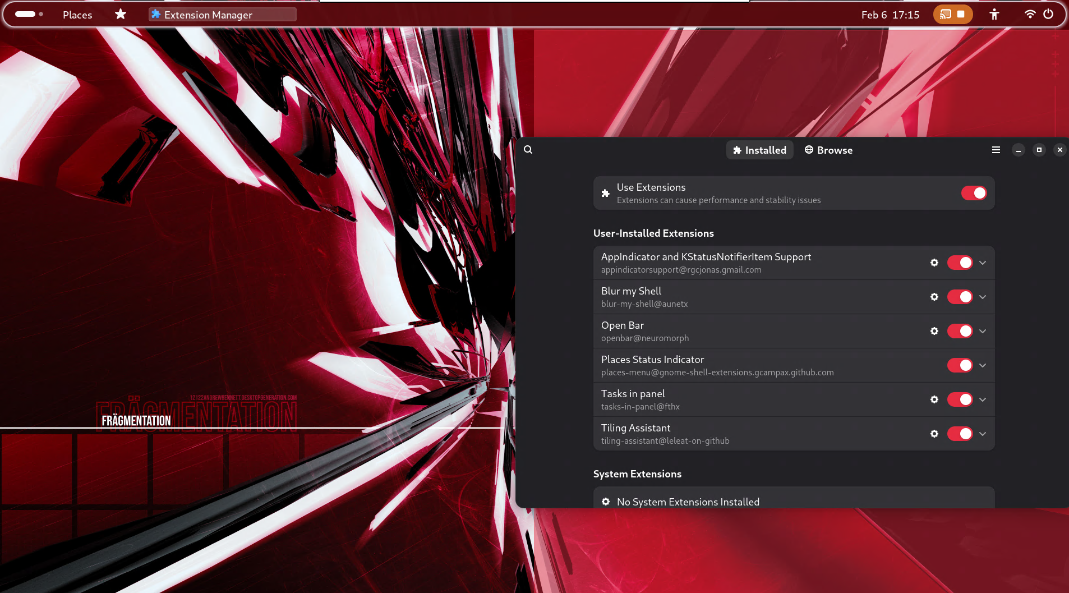Expand Tasks in panel details chevron
The image size is (1069, 593).
(x=983, y=399)
